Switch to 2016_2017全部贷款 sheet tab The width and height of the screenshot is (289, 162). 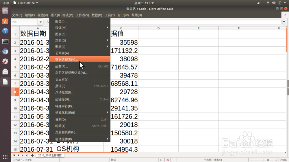pyautogui.click(x=50, y=155)
